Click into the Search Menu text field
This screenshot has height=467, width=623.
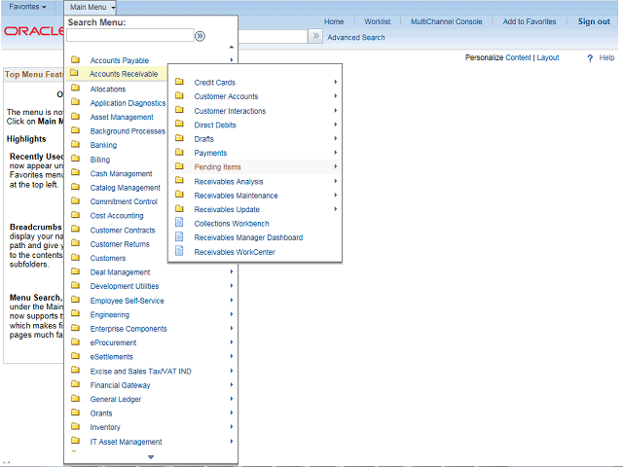(x=129, y=36)
